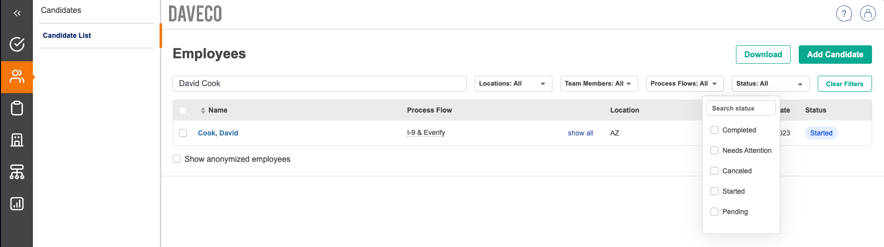Viewport: 884px width, 247px height.
Task: Toggle Show anonymized employees checkbox
Action: 177,159
